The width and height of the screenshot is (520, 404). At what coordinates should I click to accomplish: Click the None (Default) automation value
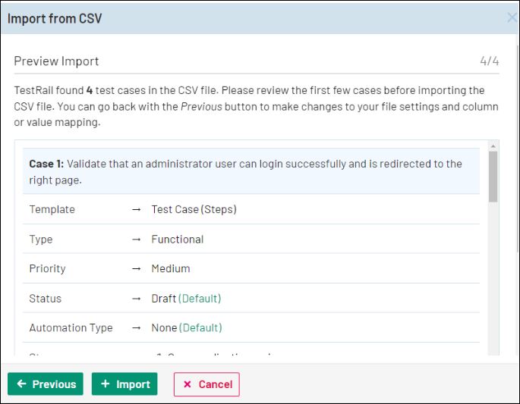(x=187, y=328)
